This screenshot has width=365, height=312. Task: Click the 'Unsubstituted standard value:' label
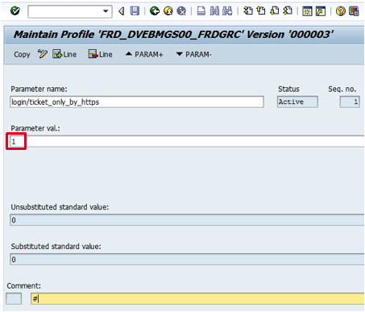click(x=60, y=207)
